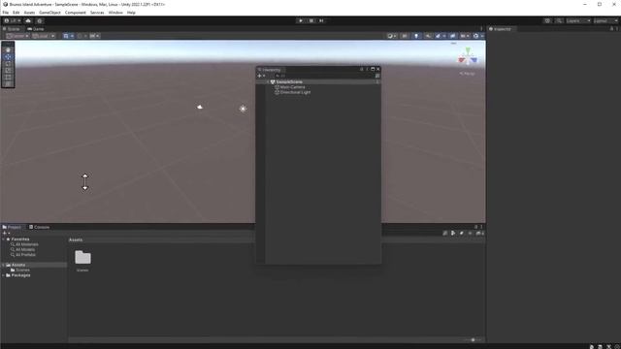Viewport: 621px width, 349px height.
Task: Switch to the Project tab
Action: point(13,227)
